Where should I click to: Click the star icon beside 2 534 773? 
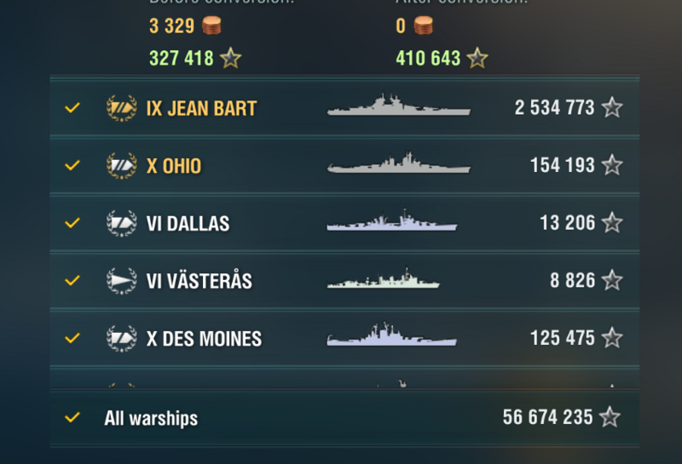click(612, 107)
